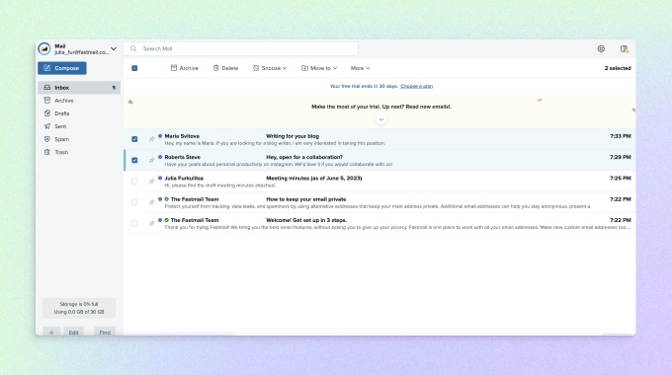The image size is (672, 375).
Task: Click the 7:29 PM timestamp
Action: [x=621, y=157]
